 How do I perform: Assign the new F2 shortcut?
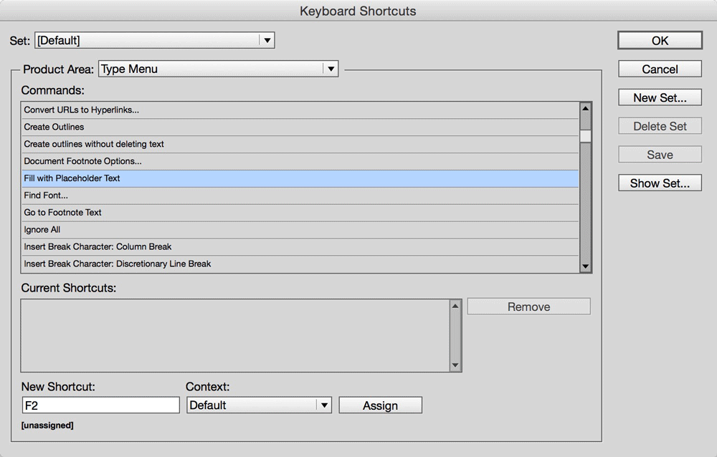[x=380, y=405]
